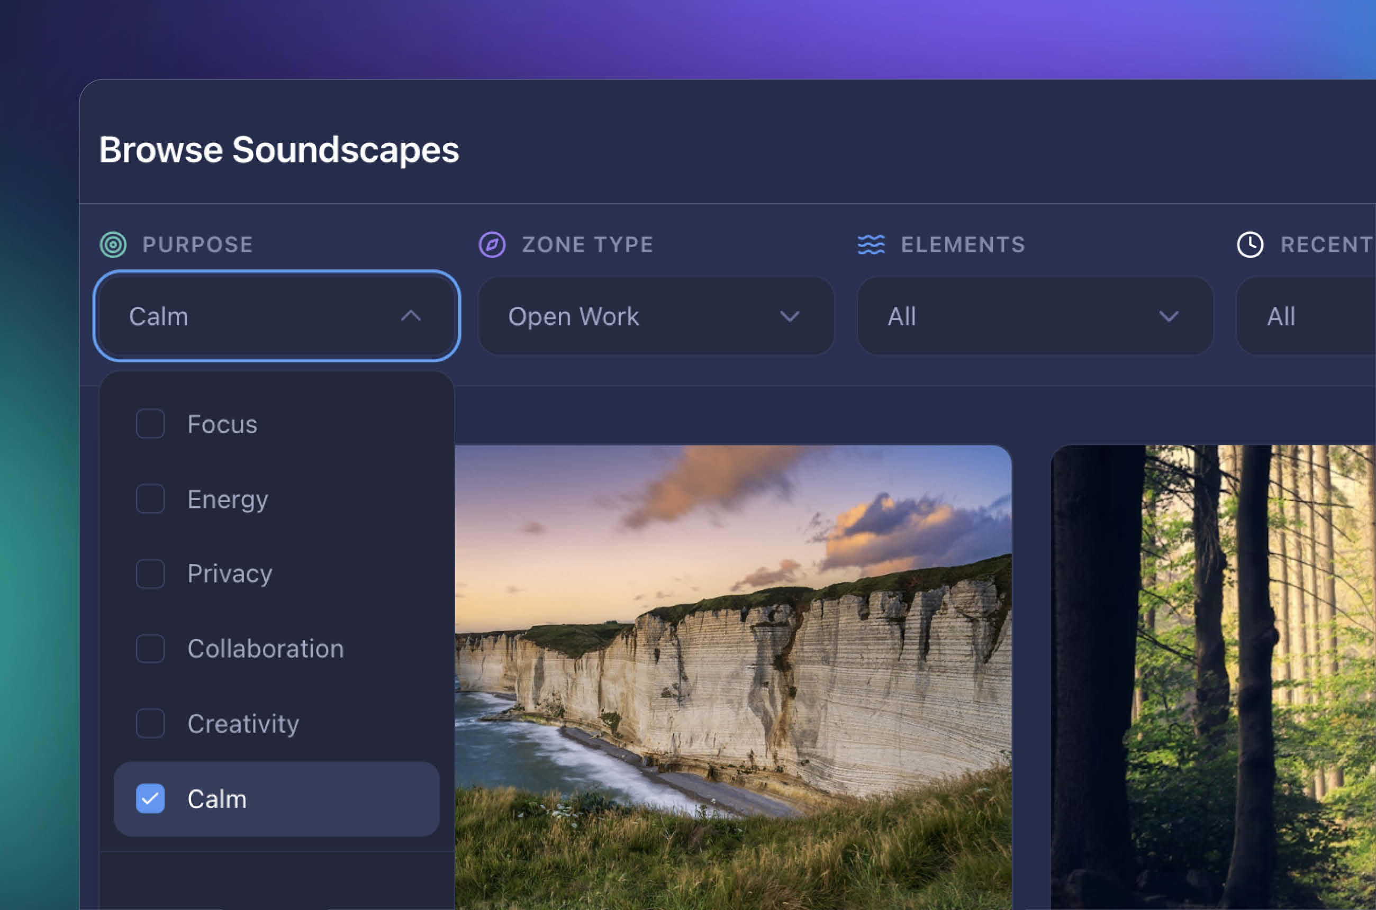The height and width of the screenshot is (910, 1376).
Task: Click the Calm text in Purpose field
Action: coord(158,316)
